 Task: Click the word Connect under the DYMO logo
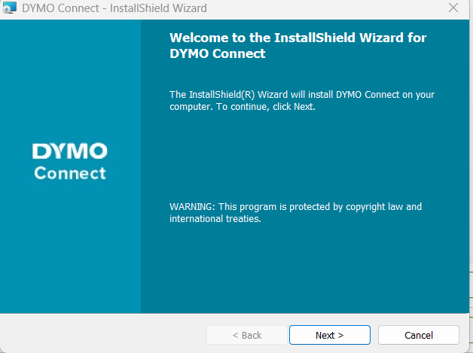coord(70,173)
